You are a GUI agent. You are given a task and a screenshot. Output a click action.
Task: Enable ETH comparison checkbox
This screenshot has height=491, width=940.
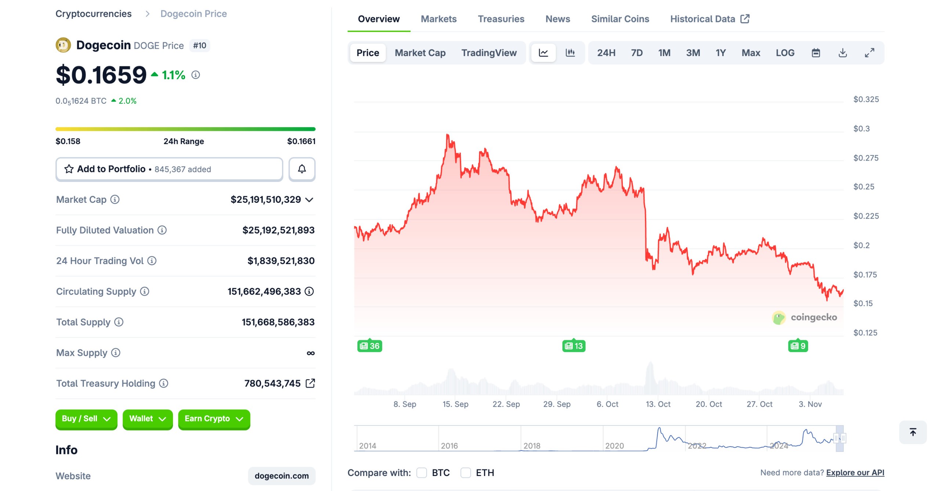pos(466,473)
